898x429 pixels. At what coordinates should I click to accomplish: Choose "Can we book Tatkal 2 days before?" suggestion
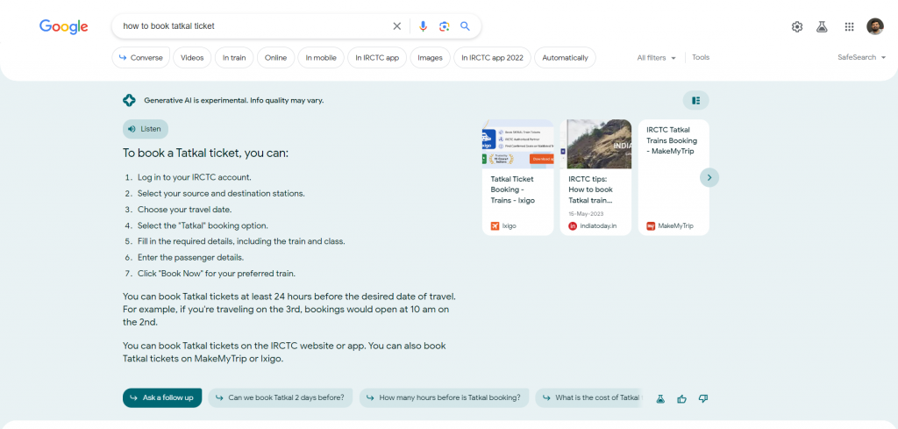(281, 397)
